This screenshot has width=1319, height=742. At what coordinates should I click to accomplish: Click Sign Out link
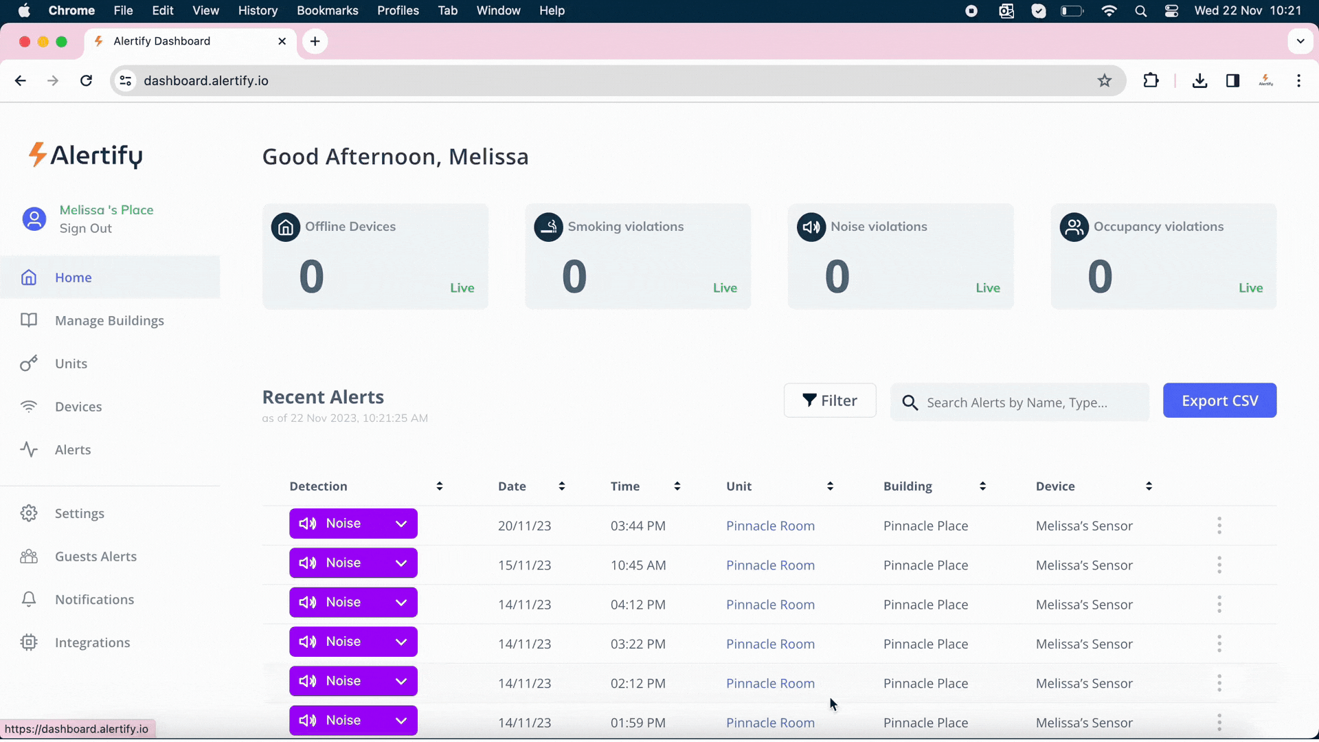pyautogui.click(x=85, y=229)
